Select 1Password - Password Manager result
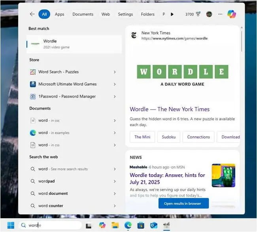 tap(73, 96)
